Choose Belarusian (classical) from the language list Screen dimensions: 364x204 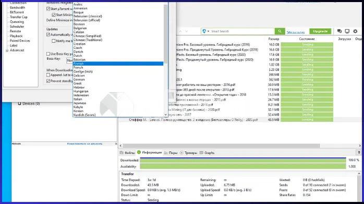pos(118,16)
